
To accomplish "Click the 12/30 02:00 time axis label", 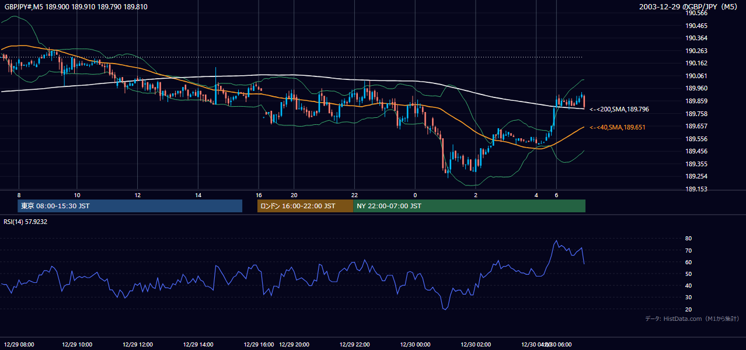I will (x=476, y=344).
